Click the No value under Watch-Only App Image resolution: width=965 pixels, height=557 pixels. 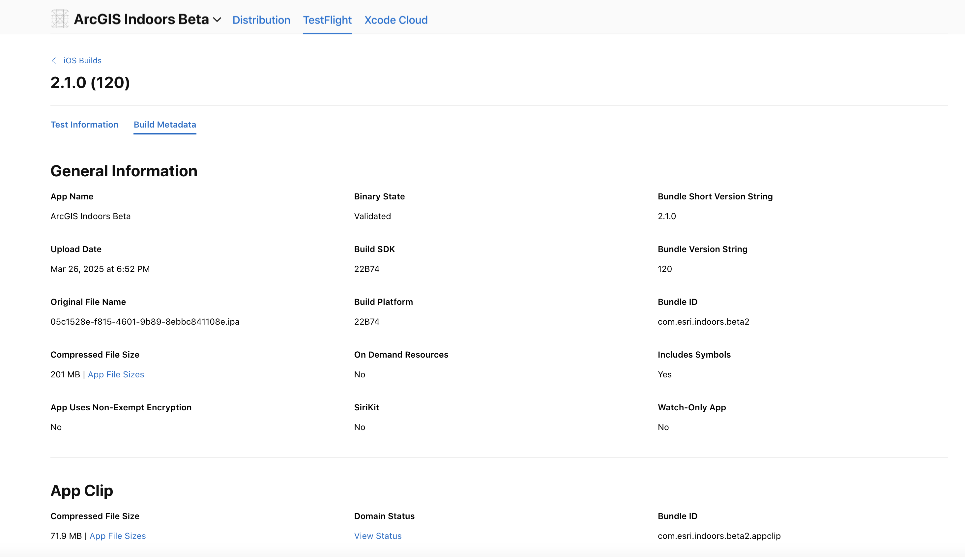pos(663,427)
